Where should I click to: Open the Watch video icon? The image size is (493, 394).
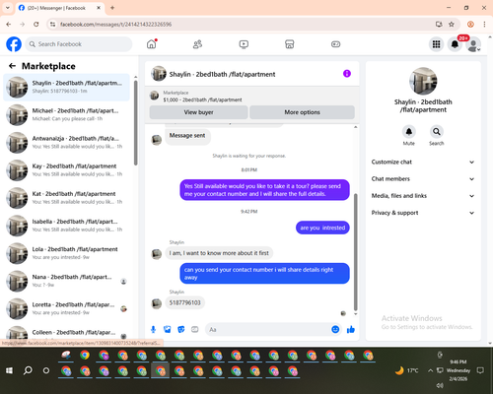click(244, 44)
